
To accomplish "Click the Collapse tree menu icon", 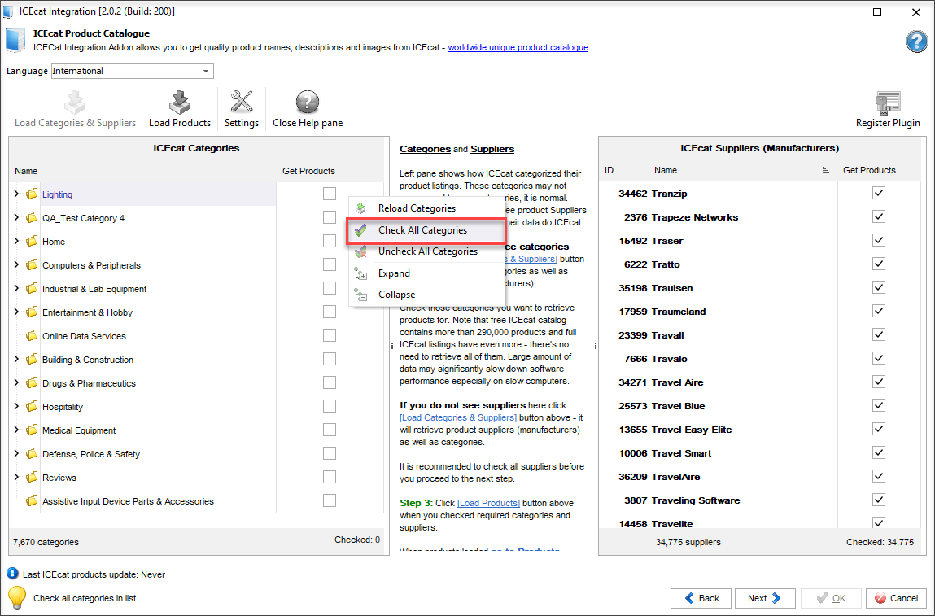I will 360,295.
